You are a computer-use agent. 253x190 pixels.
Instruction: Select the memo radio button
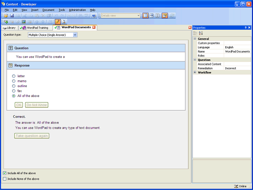coord(14,81)
